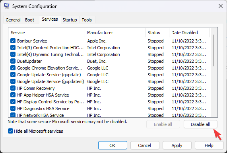Uncheck Google Update Service (gupdate) checkbox

tap(13, 75)
